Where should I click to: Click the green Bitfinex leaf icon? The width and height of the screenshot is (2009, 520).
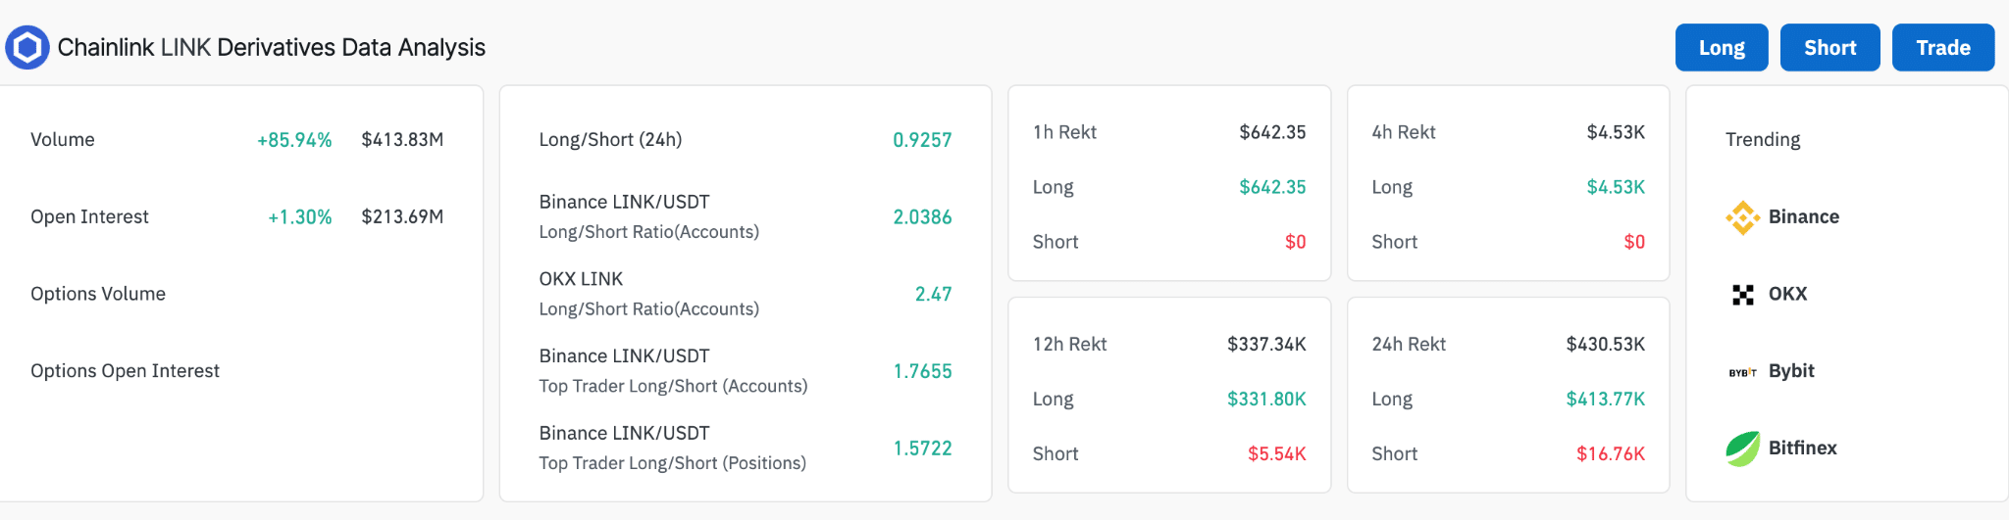point(1742,449)
